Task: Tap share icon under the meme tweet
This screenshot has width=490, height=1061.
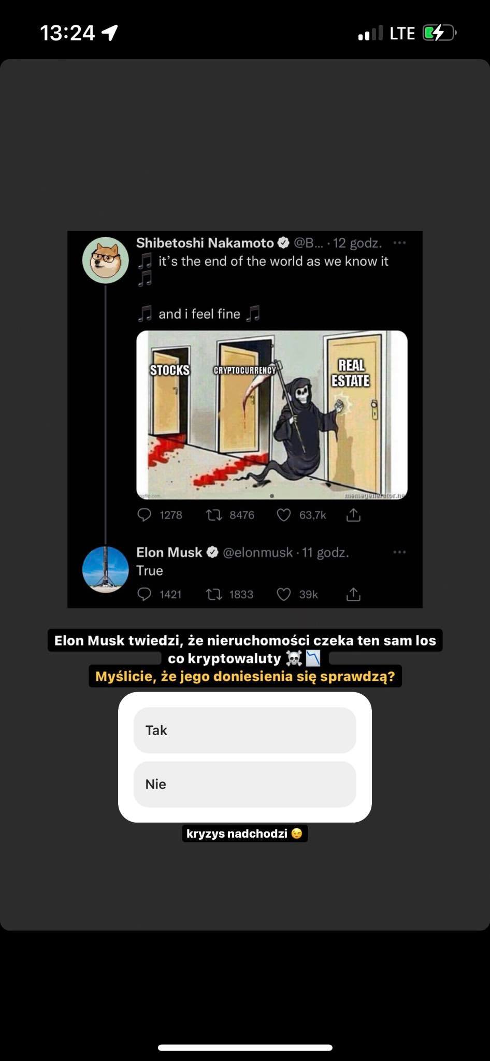Action: [353, 514]
